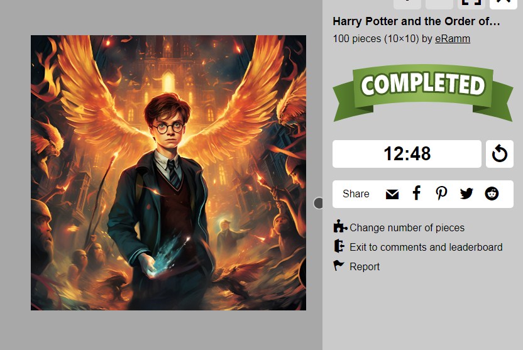Share puzzle on Facebook
Screen dimensions: 523x350
pyautogui.click(x=417, y=193)
